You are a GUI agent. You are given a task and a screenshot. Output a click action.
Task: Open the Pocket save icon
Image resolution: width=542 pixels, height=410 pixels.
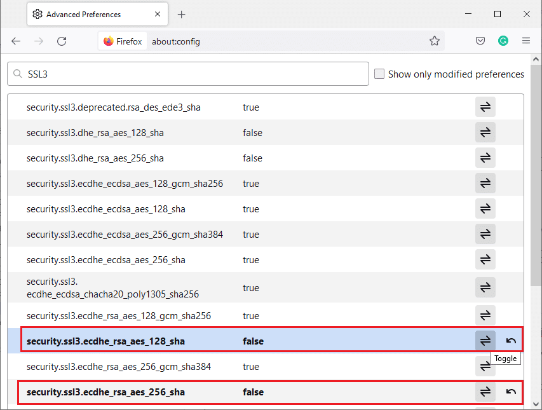480,41
